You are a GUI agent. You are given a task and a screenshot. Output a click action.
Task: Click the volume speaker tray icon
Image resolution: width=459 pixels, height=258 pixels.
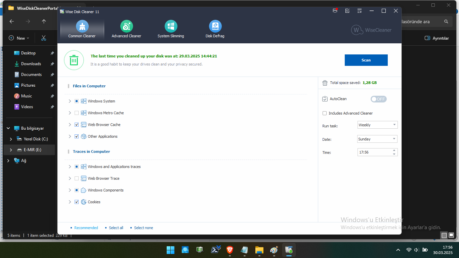coord(416,250)
